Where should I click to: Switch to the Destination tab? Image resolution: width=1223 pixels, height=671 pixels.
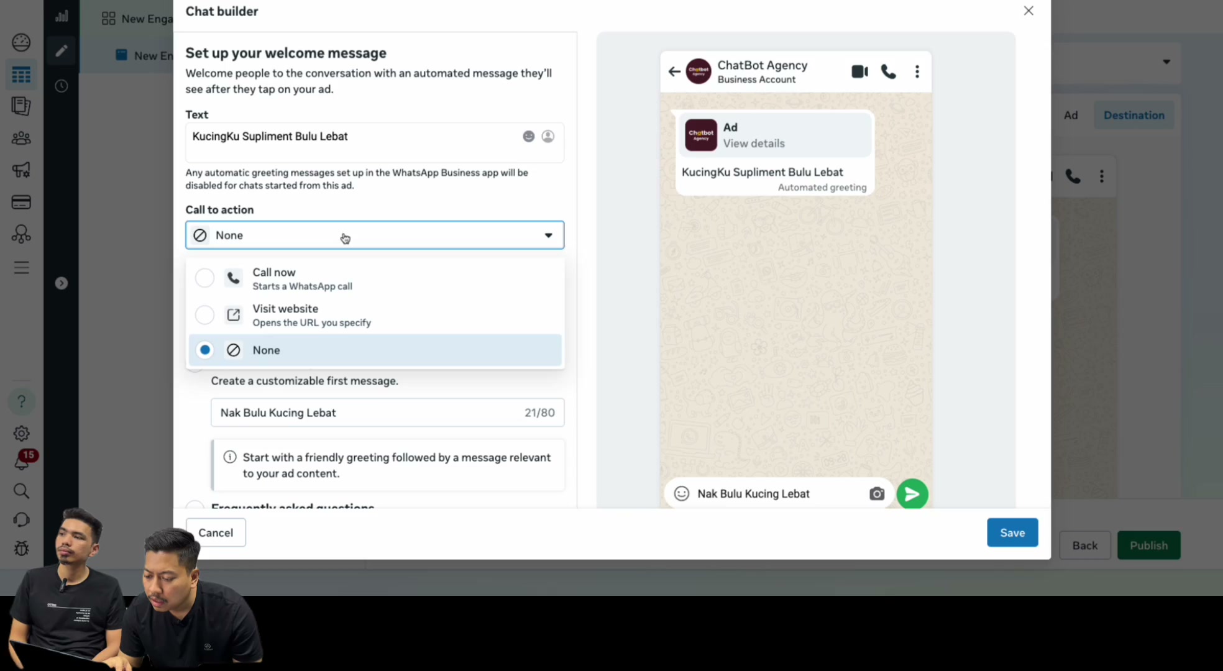click(1134, 115)
